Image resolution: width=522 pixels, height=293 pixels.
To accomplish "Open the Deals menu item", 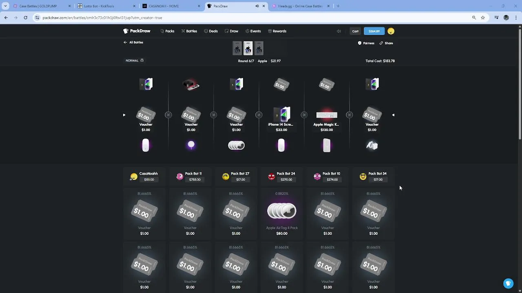I will 211,31.
